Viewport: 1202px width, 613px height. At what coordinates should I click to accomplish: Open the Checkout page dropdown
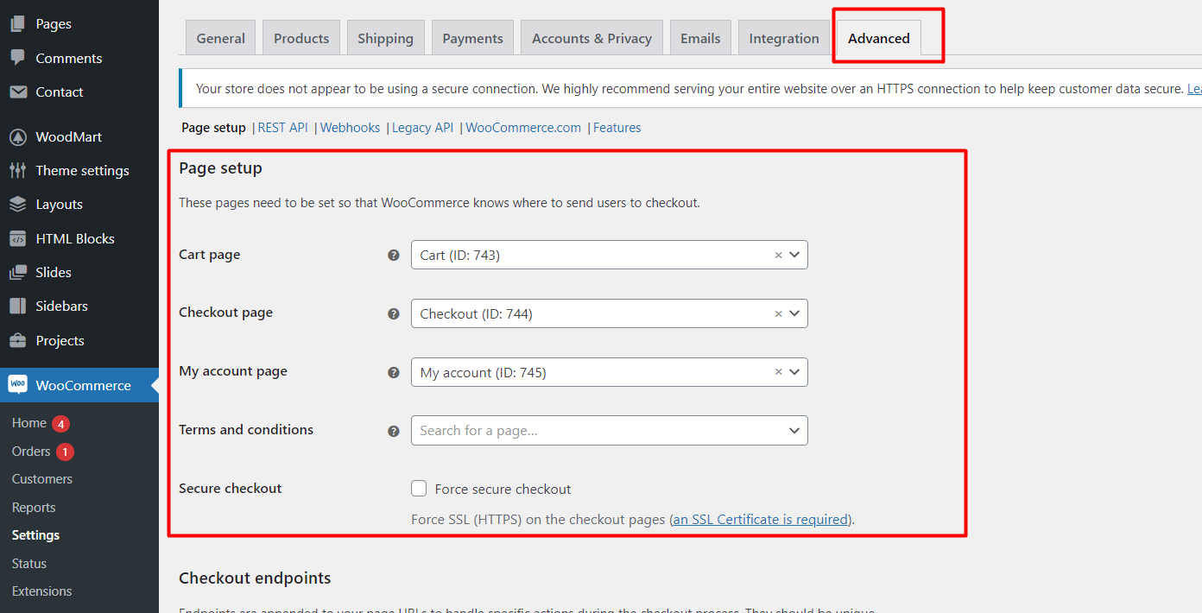[x=610, y=313]
